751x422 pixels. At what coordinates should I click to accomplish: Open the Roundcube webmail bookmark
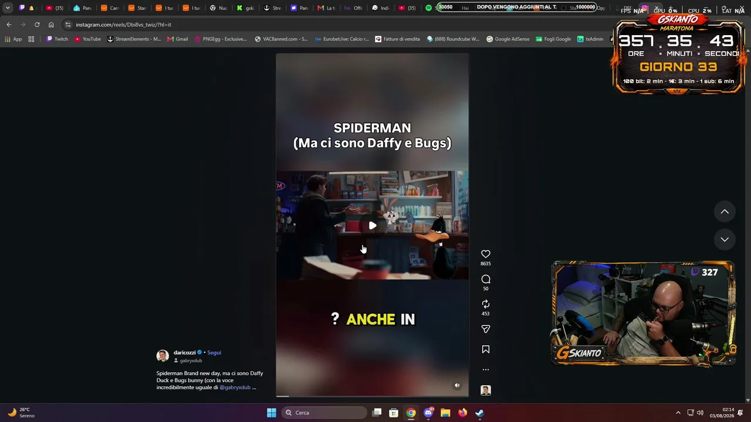[x=453, y=39]
